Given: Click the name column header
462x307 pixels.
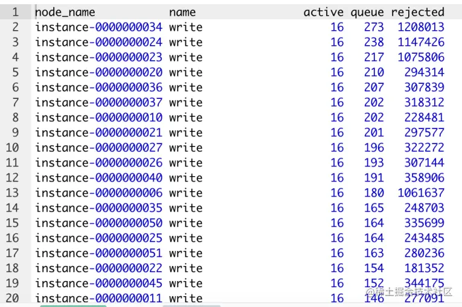Looking at the screenshot, I should tap(182, 12).
